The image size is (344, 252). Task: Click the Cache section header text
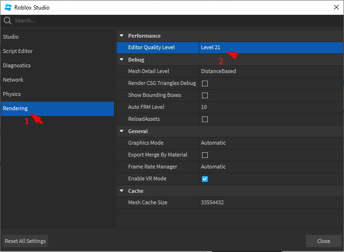pyautogui.click(x=136, y=191)
